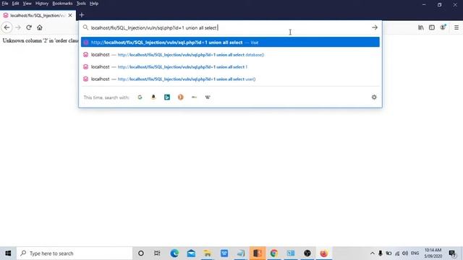This screenshot has height=260, width=463.
Task: Open search settings gear icon
Action: tap(374, 97)
